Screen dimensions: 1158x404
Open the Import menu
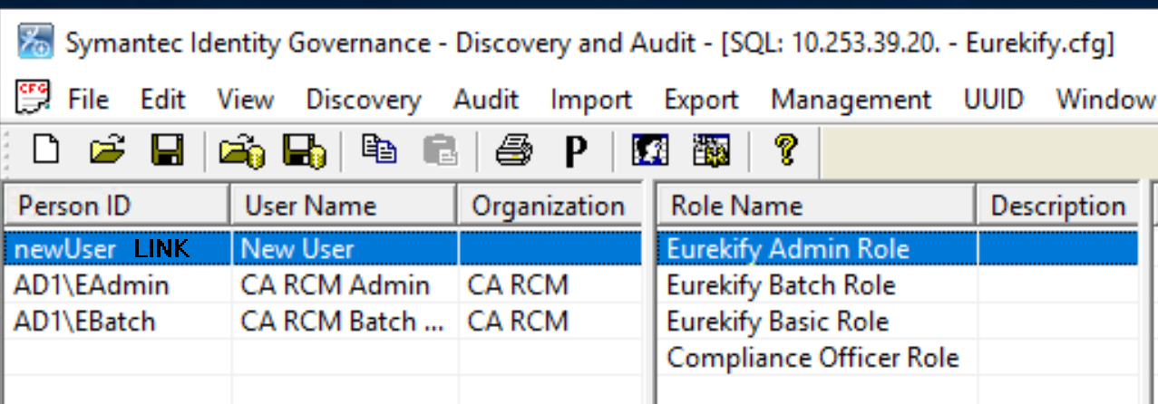[591, 99]
